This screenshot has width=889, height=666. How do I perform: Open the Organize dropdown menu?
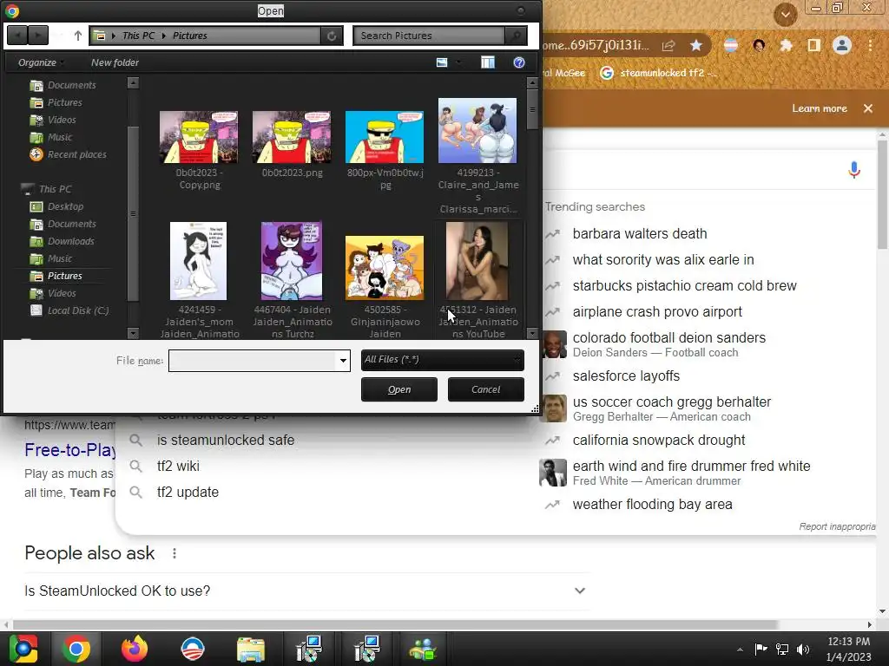pos(41,62)
